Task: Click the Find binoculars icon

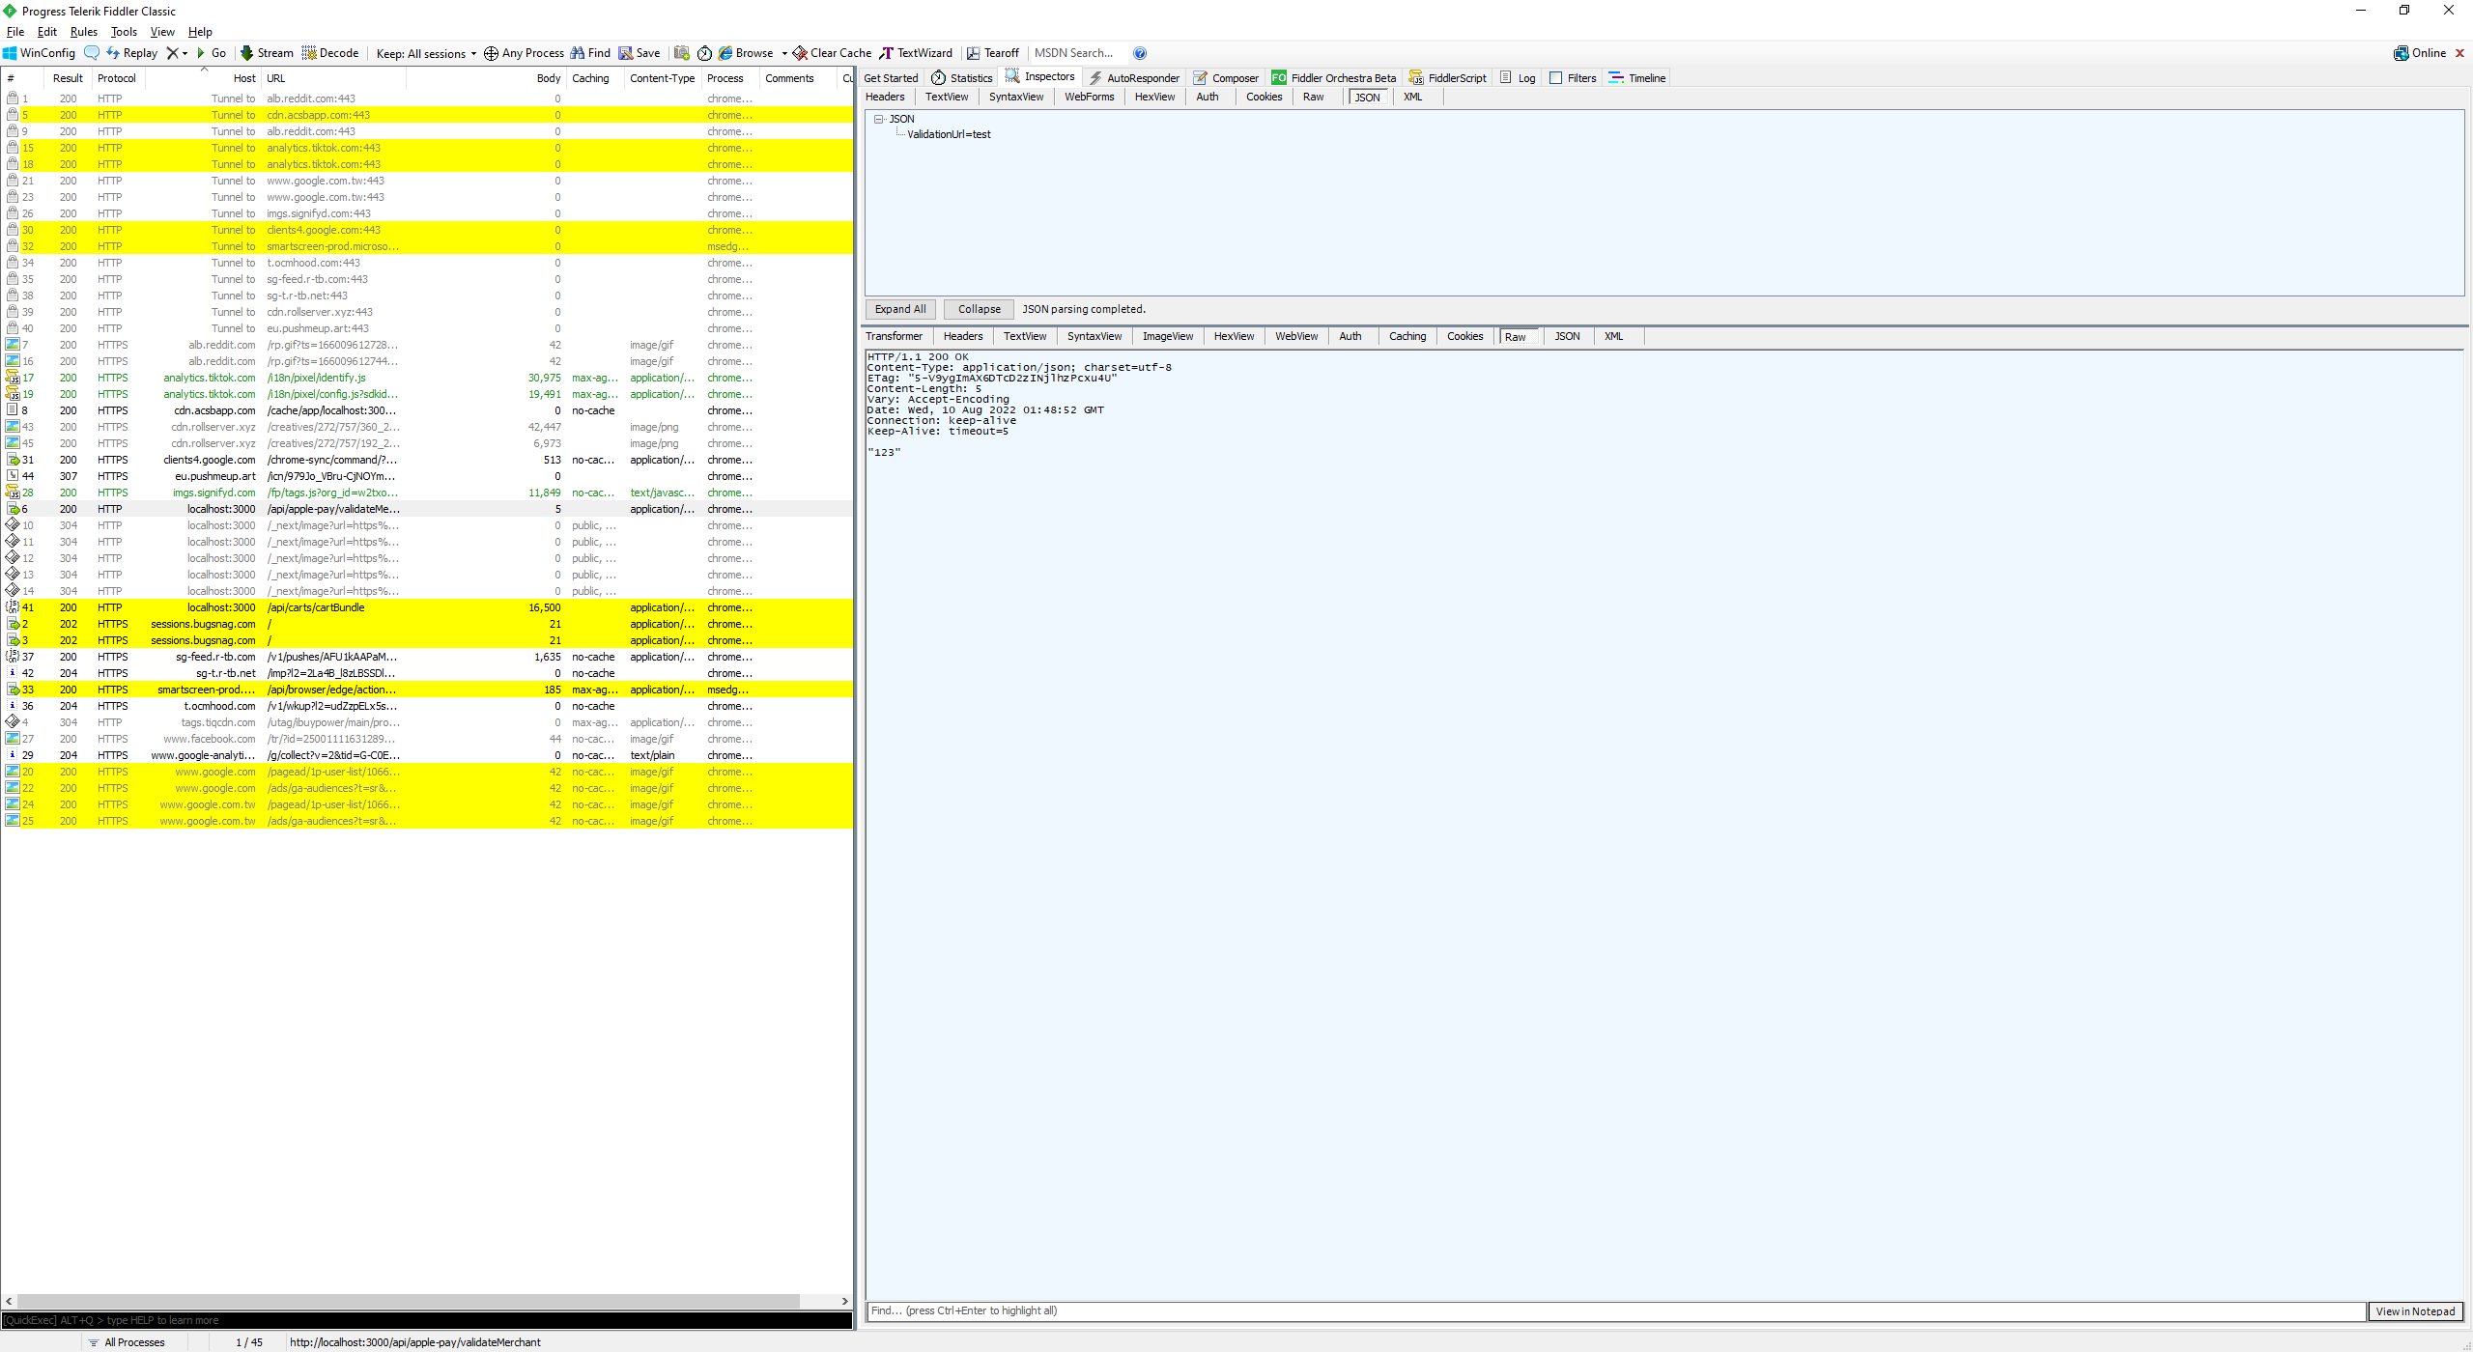Action: (578, 53)
